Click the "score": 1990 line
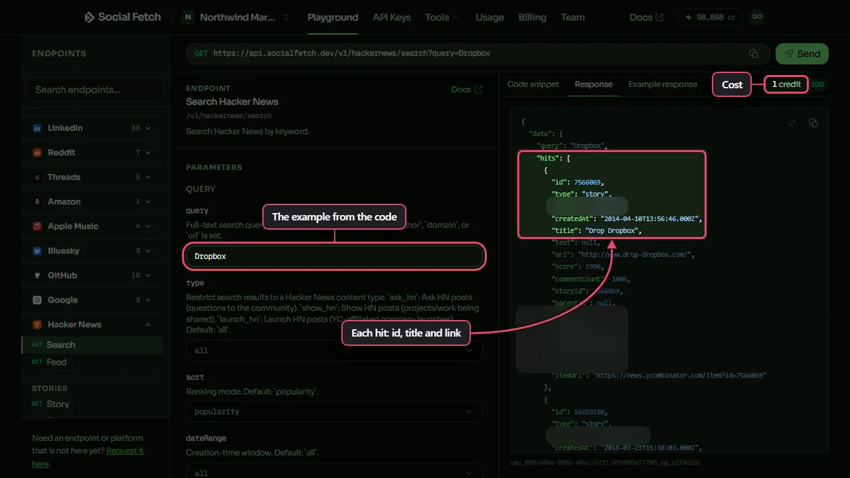Screen dimensions: 850x478 coord(577,267)
